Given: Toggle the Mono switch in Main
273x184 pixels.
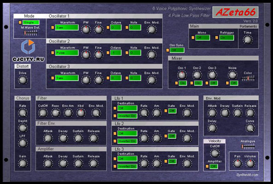Looking at the screenshot, I should [203, 38].
